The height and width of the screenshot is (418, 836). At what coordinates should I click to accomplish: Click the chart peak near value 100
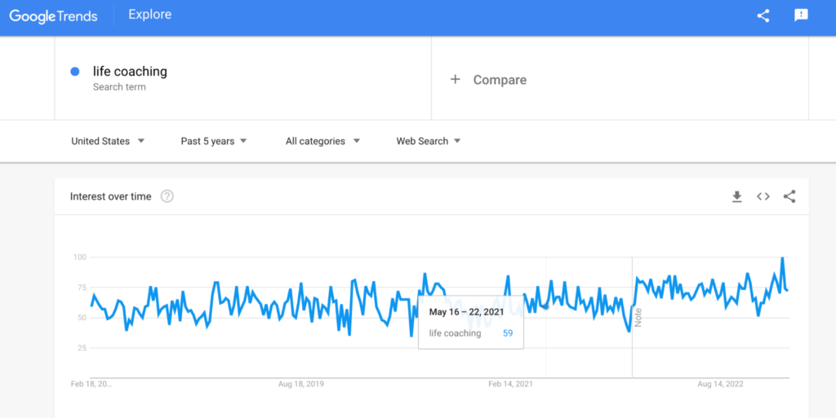[782, 258]
